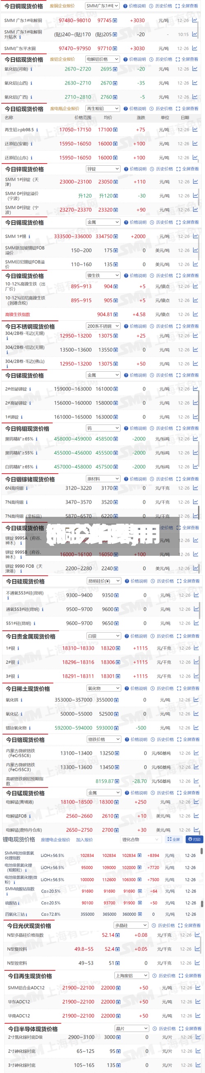205x1073 pixels.
Task: Open trend chart for 镁锭 9990 FOB
Action: (196, 568)
